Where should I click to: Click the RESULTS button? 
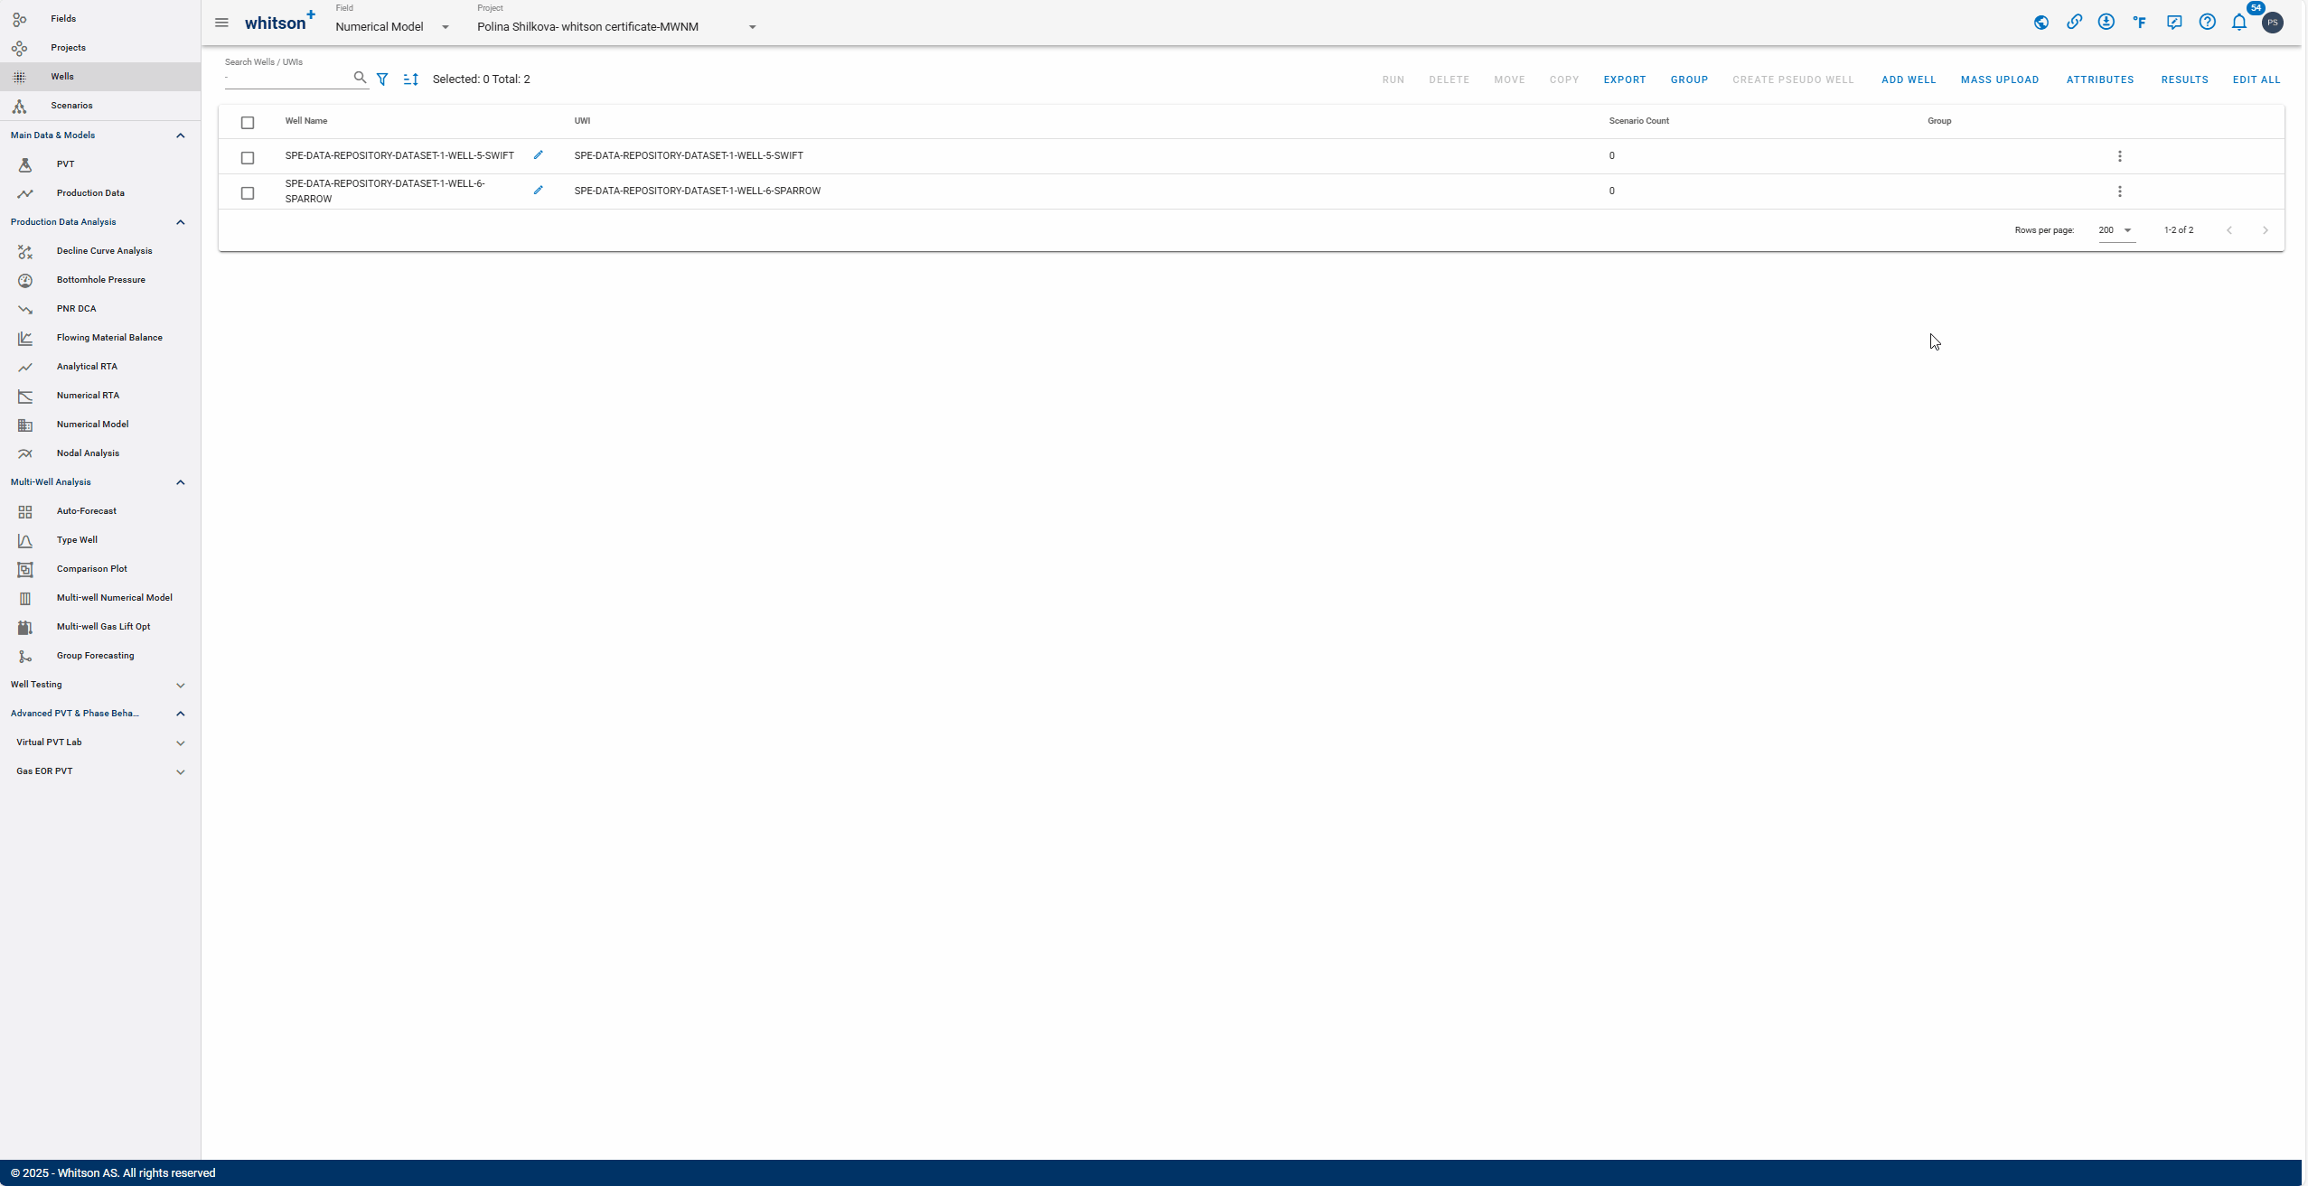tap(2184, 79)
